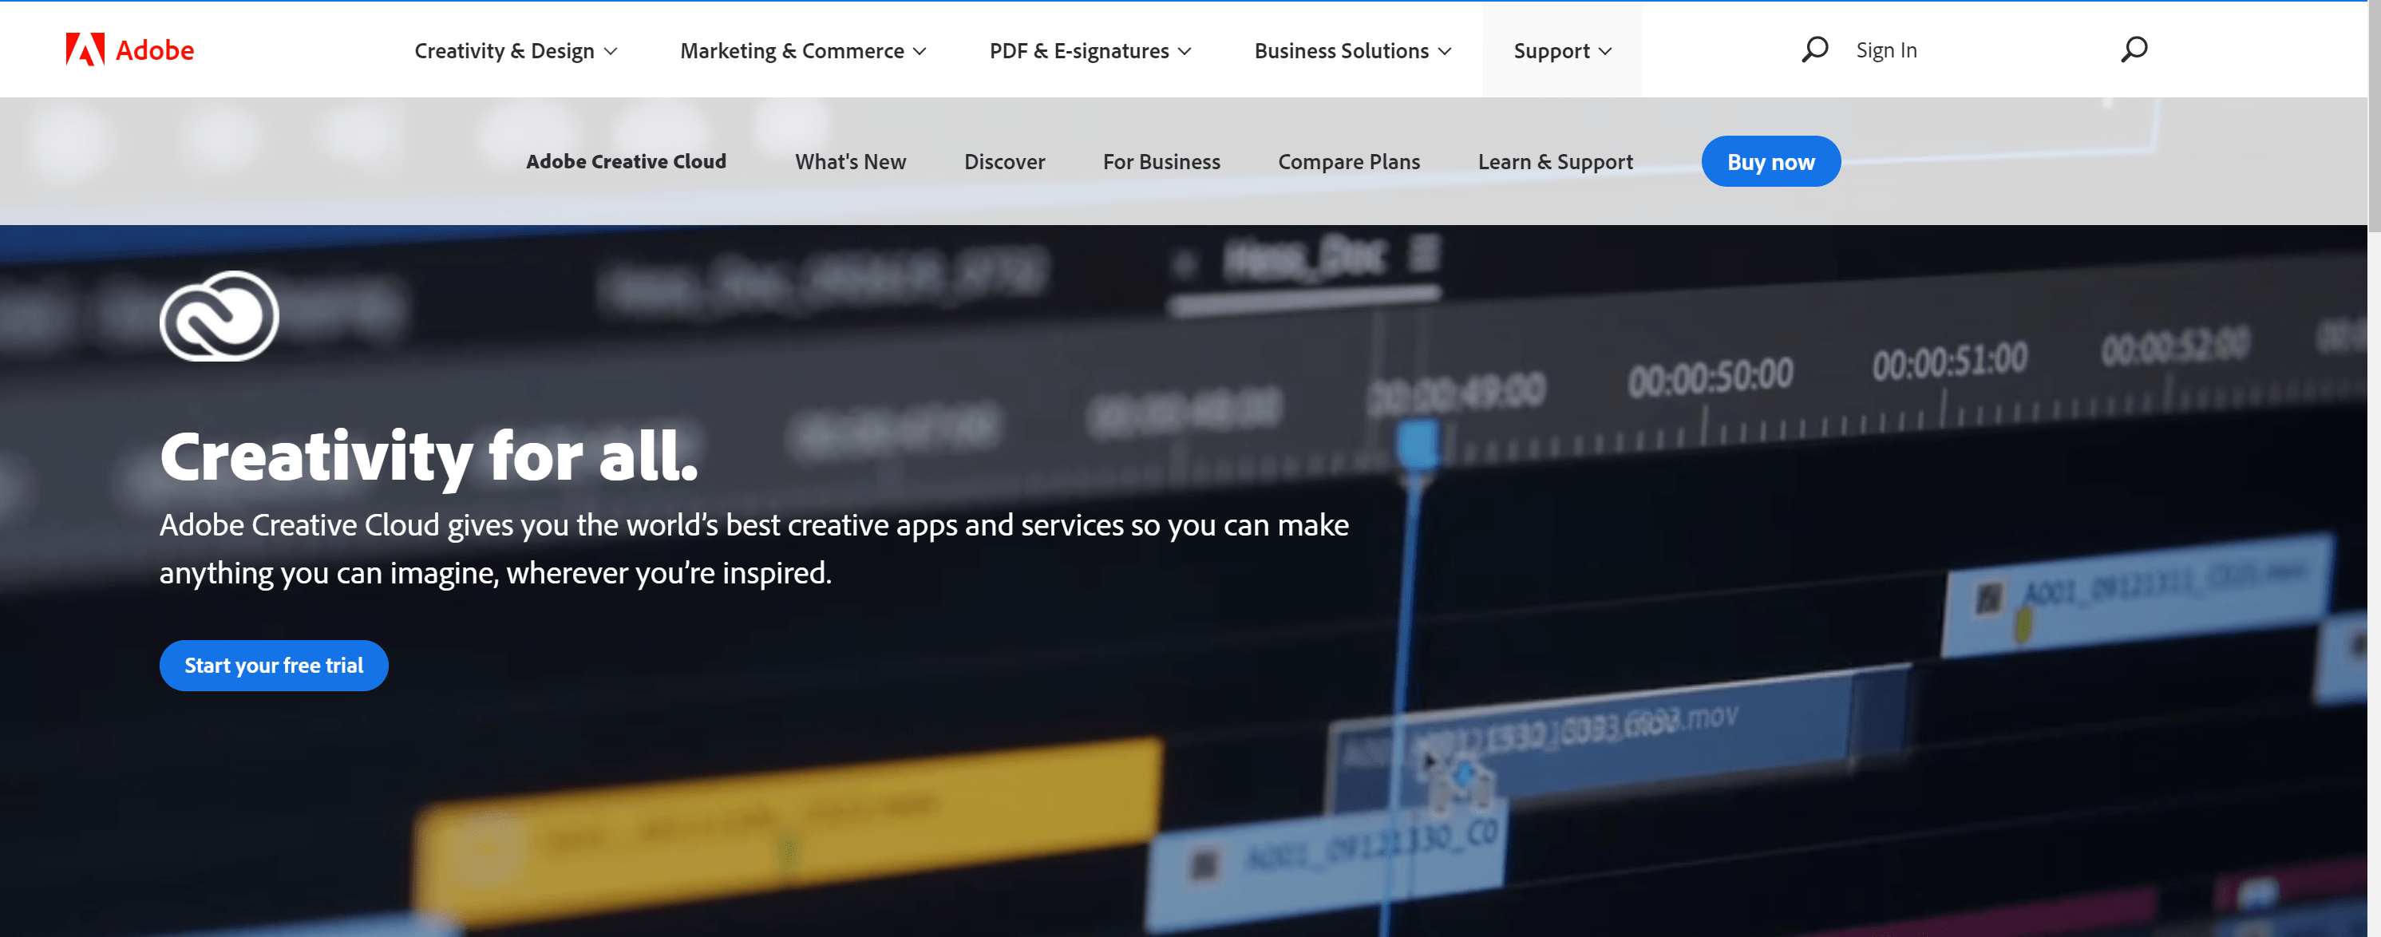Go to Learn & Support
The width and height of the screenshot is (2381, 937).
[1556, 160]
